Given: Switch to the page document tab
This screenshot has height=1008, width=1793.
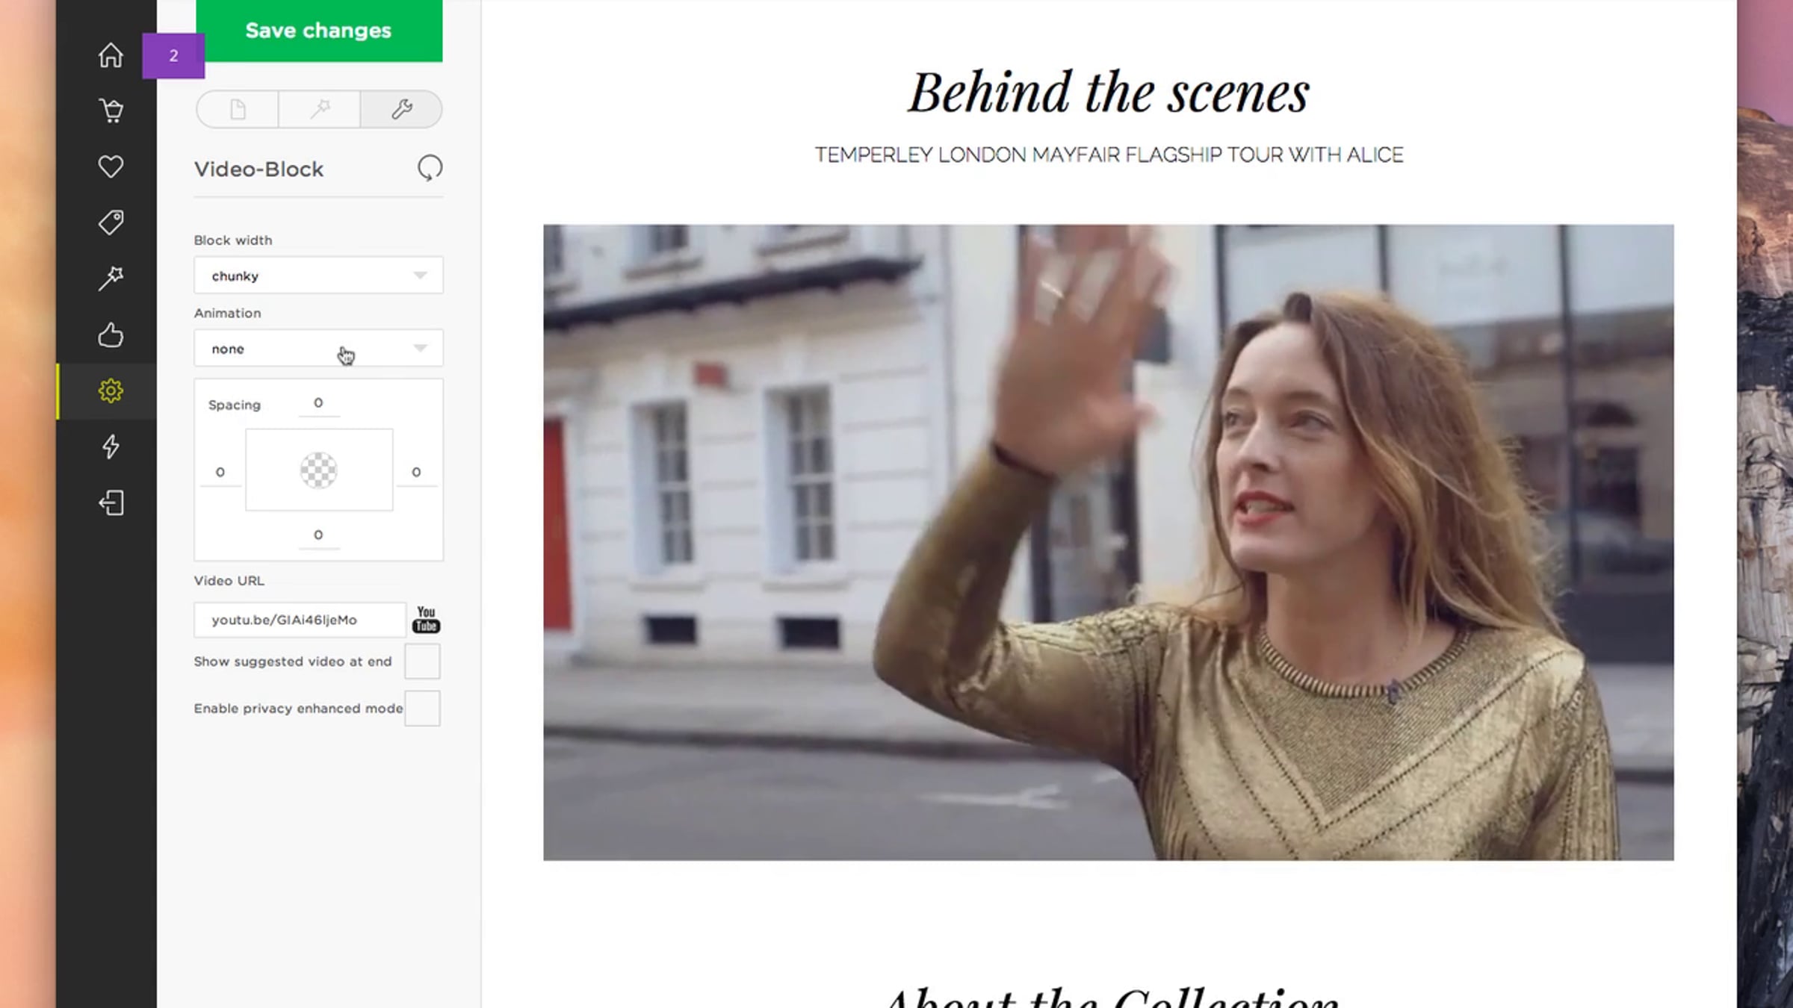Looking at the screenshot, I should tap(238, 110).
